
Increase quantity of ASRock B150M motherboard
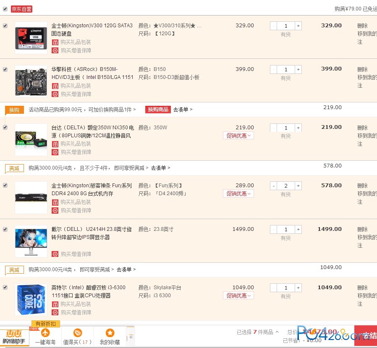298,69
